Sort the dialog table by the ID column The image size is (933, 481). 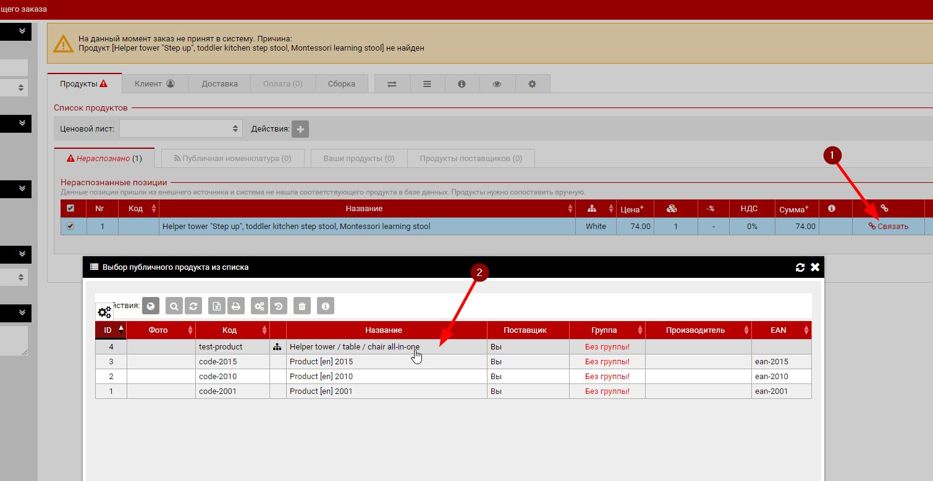point(110,330)
